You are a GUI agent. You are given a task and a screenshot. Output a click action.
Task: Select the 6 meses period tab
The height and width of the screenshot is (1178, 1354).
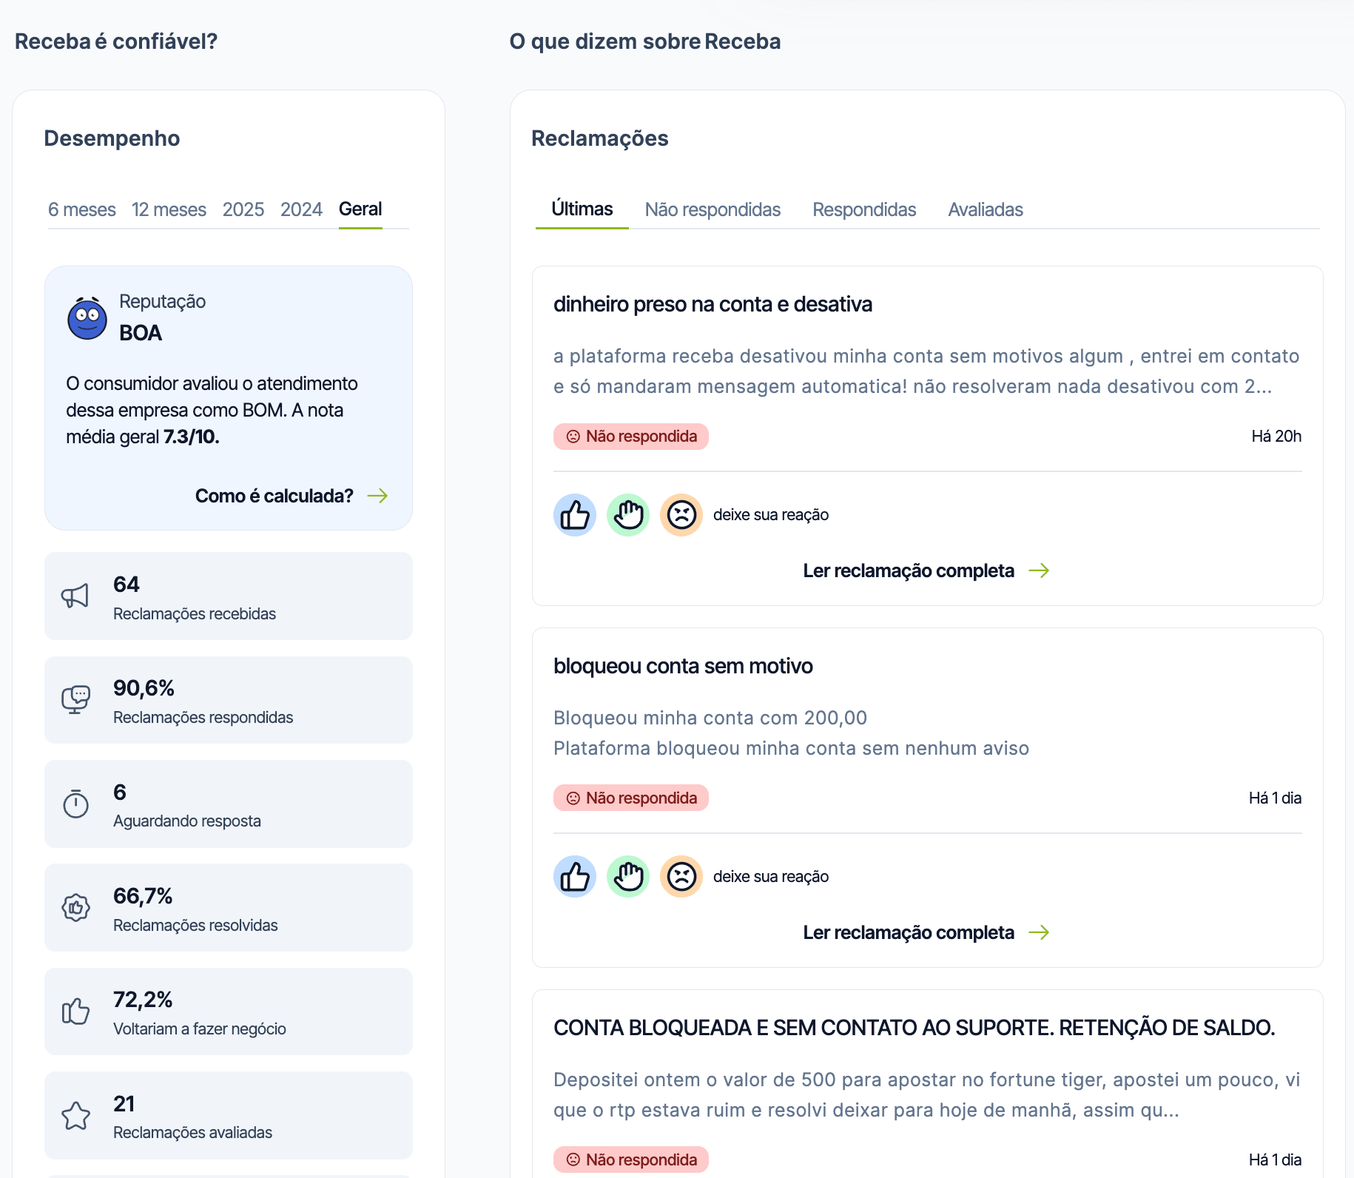(82, 209)
